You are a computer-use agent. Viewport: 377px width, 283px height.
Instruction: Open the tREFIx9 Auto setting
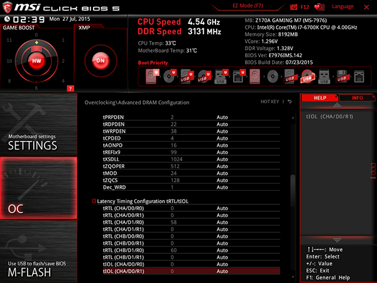[222, 152]
